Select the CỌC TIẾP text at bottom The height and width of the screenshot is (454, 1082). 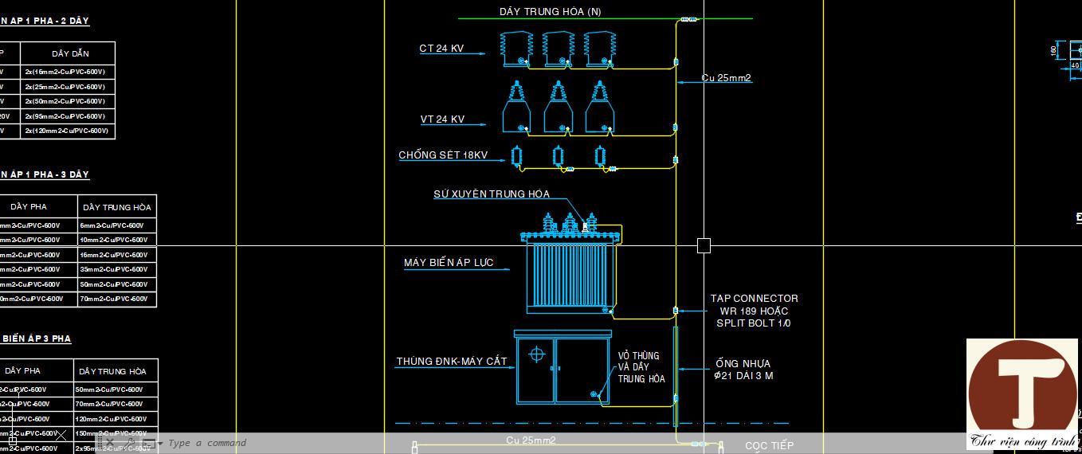(x=769, y=445)
